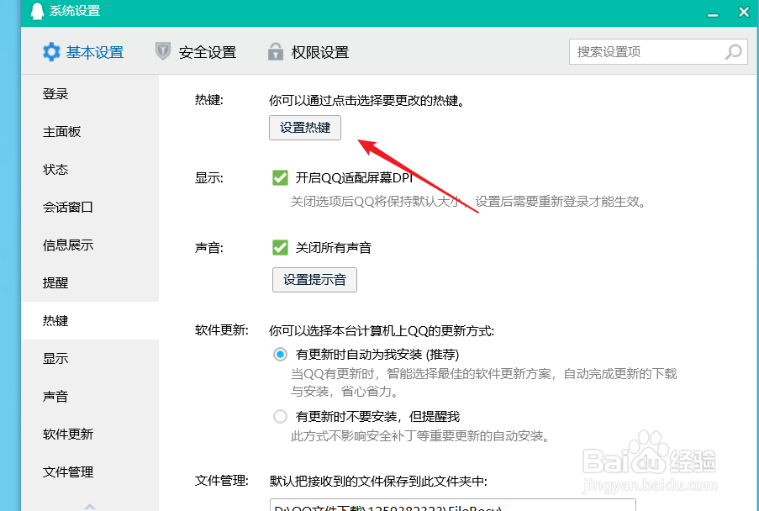Click the file save path field
The width and height of the screenshot is (759, 511).
(x=452, y=505)
